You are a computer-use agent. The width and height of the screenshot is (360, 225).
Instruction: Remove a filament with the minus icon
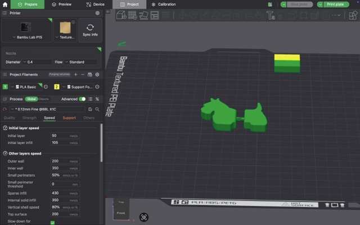[x=83, y=75]
